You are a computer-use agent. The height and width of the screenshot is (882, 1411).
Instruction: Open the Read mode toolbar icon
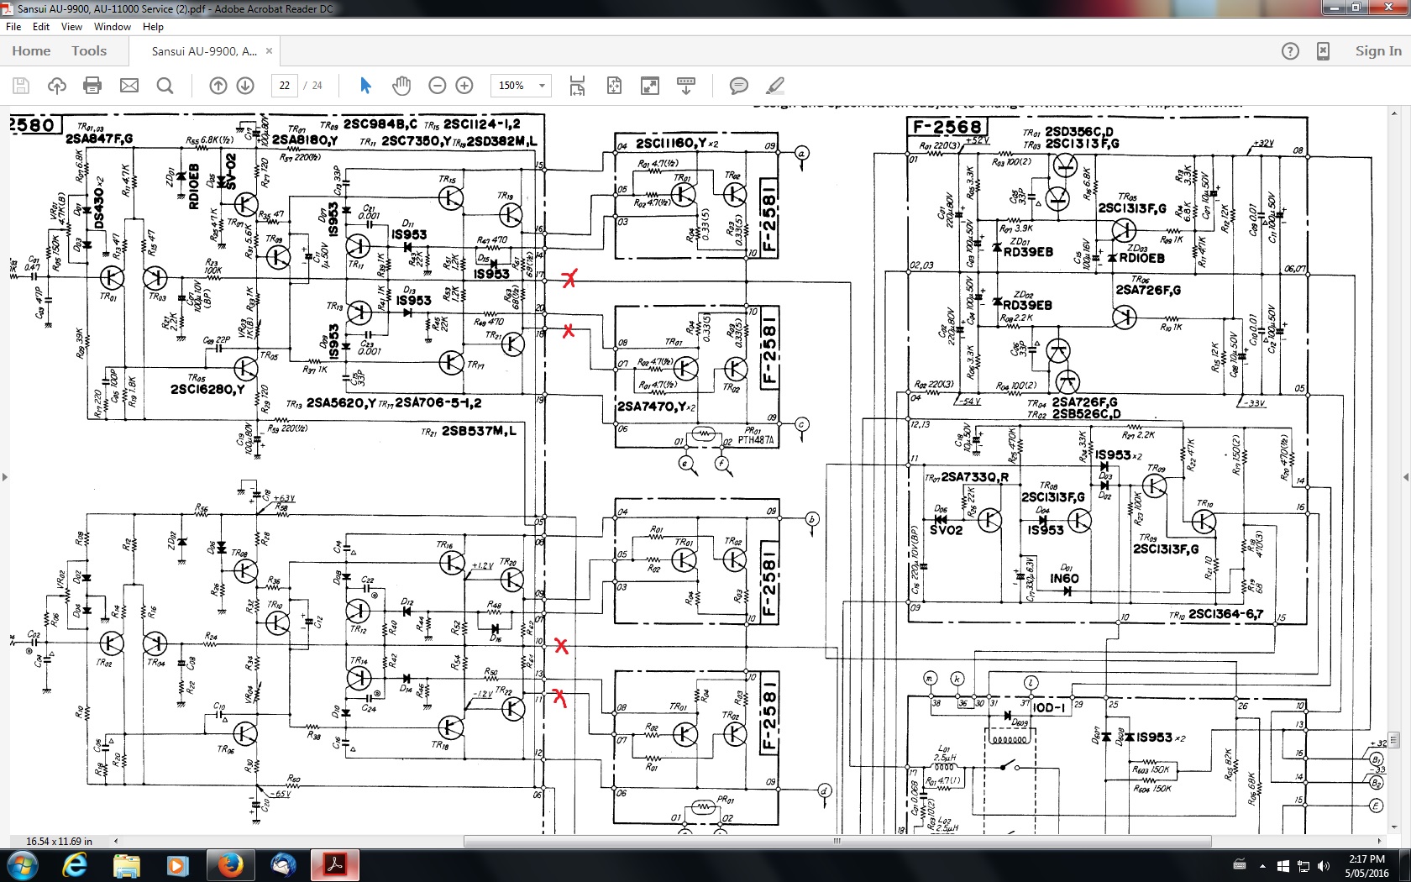(686, 86)
